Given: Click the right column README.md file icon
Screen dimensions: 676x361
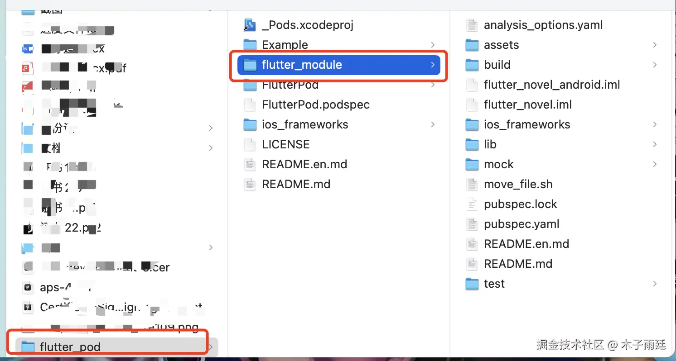Looking at the screenshot, I should 472,264.
